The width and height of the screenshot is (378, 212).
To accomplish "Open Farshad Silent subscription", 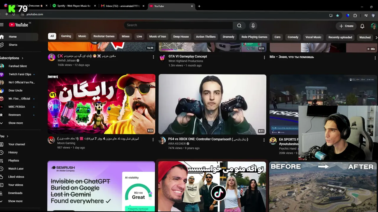I will (18, 66).
